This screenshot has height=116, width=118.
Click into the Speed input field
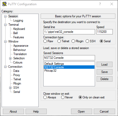coord(104,32)
